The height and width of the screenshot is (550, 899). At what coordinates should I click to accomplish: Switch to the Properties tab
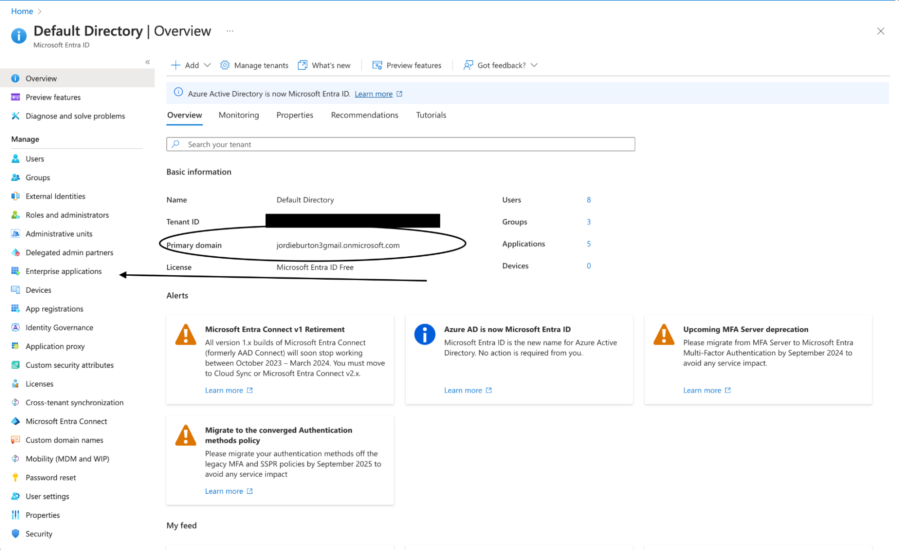tap(295, 115)
